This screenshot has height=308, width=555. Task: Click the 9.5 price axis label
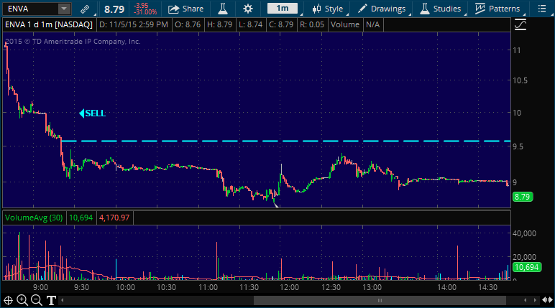(518, 146)
